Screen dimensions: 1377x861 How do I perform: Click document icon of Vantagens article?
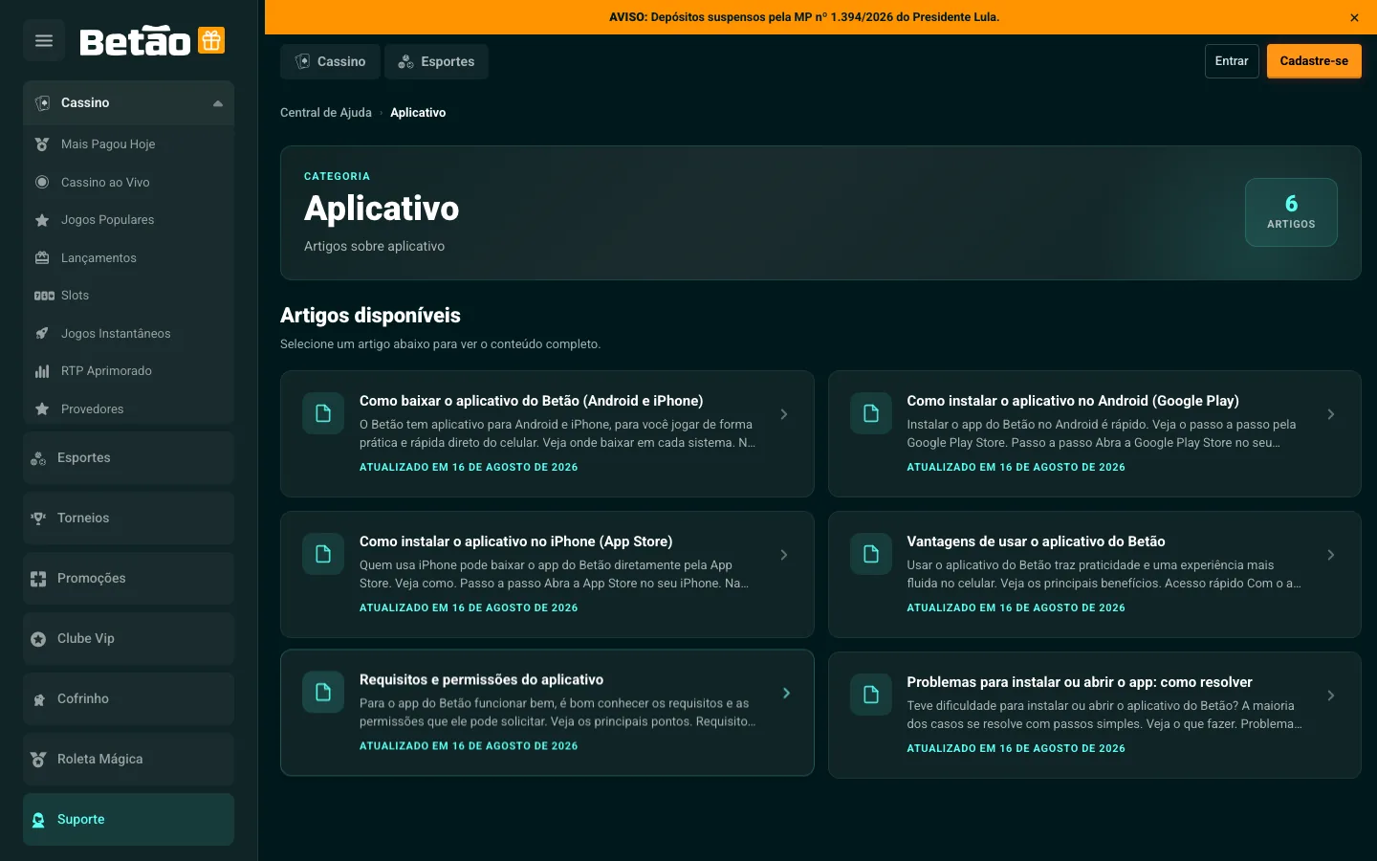[871, 554]
